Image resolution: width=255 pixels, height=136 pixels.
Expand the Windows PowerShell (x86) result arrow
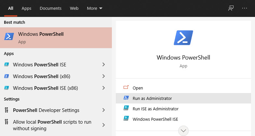[x=103, y=76]
